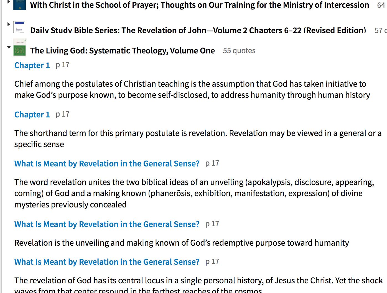Screen dimensions: 387x293
Task: Expand With Christ in the School of Prayer
Action: [x=9, y=2]
